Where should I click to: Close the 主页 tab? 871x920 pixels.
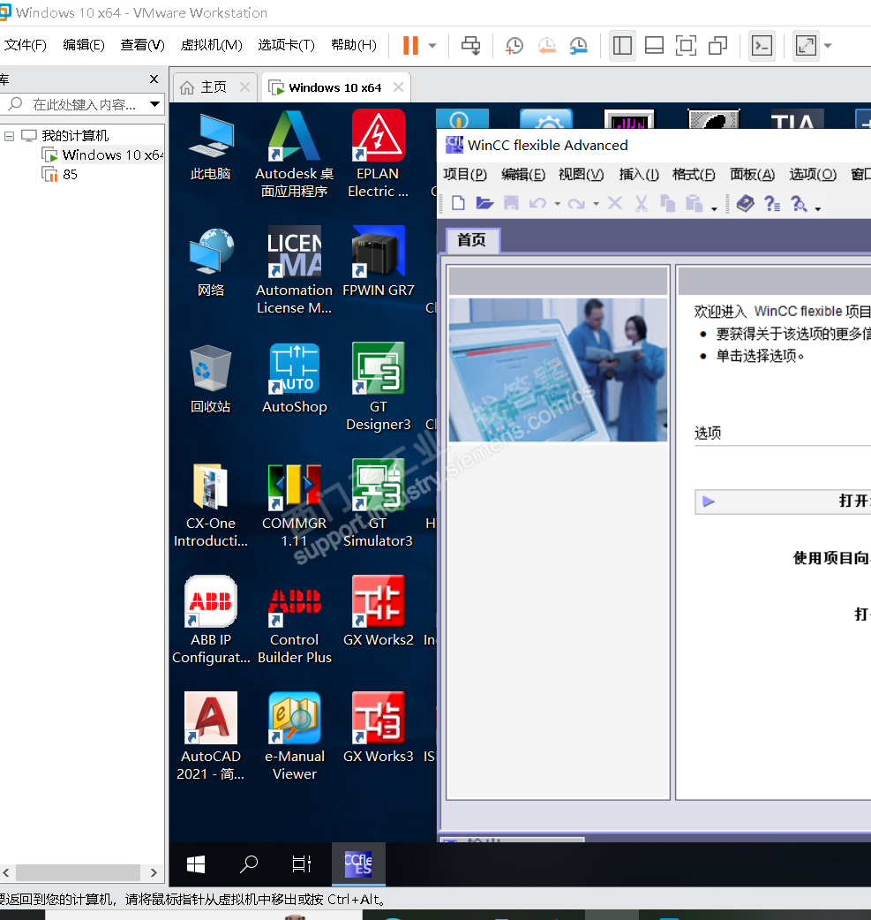click(244, 87)
